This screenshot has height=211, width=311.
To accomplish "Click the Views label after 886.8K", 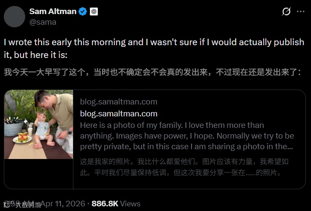I will click(130, 204).
